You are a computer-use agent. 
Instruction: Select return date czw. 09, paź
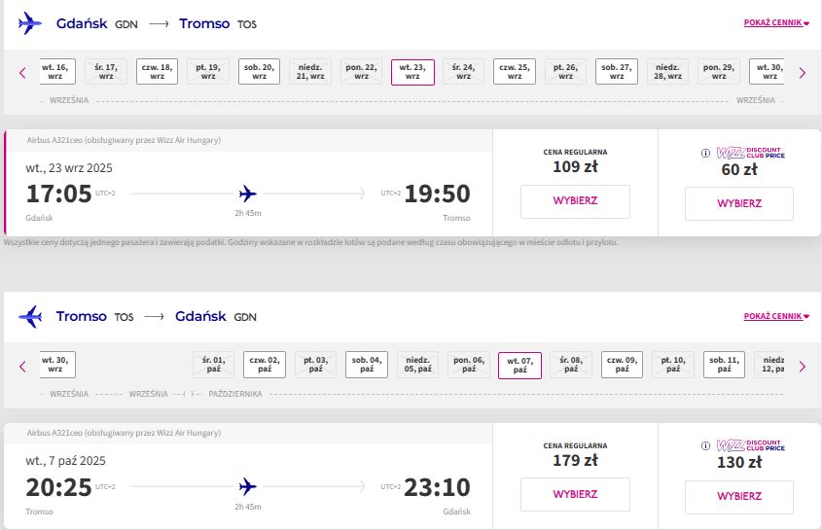click(622, 365)
